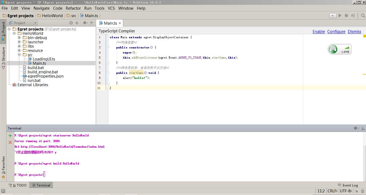Click Enable TypeScript Compiler link
Viewport: 366px width, 195px height.
pos(319,32)
